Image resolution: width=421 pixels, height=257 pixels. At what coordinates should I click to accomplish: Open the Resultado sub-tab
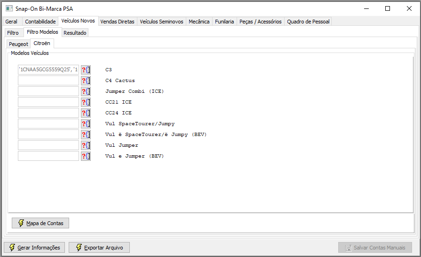tap(75, 33)
